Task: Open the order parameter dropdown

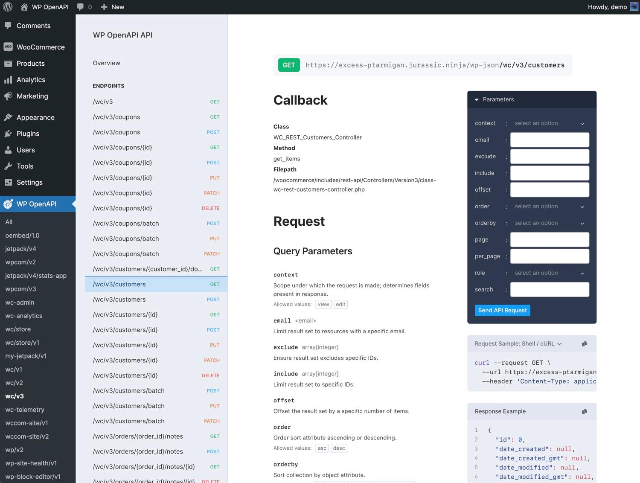Action: [550, 207]
